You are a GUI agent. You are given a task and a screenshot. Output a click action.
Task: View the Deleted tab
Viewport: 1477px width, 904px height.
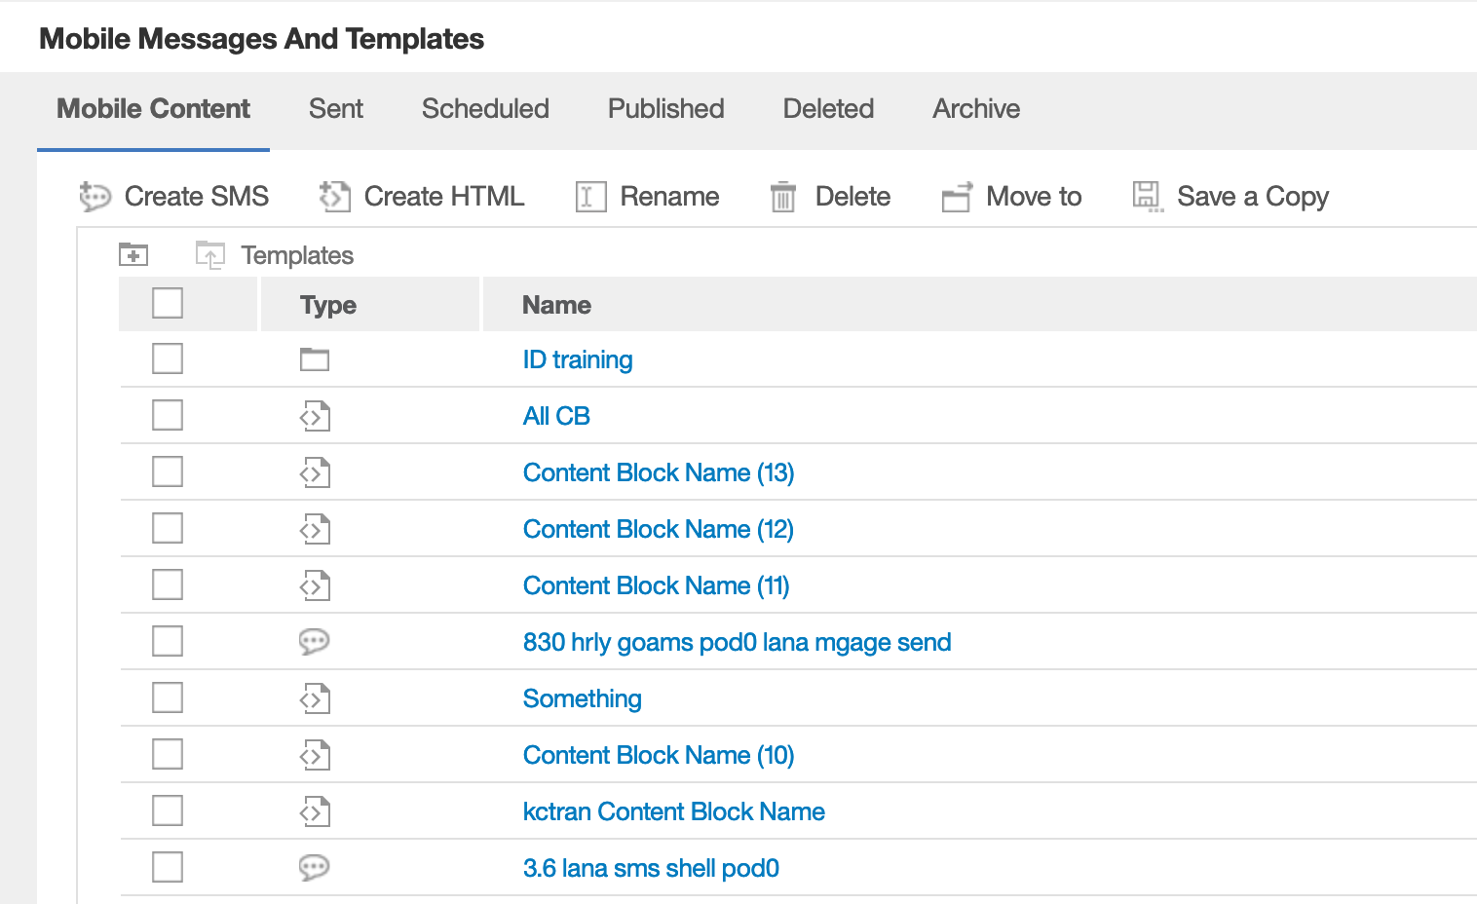(x=828, y=109)
